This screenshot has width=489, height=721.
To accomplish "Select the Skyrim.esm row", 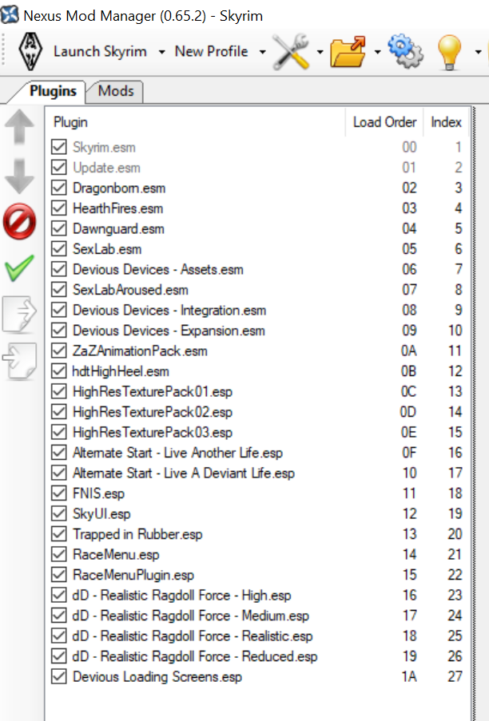I will 257,147.
